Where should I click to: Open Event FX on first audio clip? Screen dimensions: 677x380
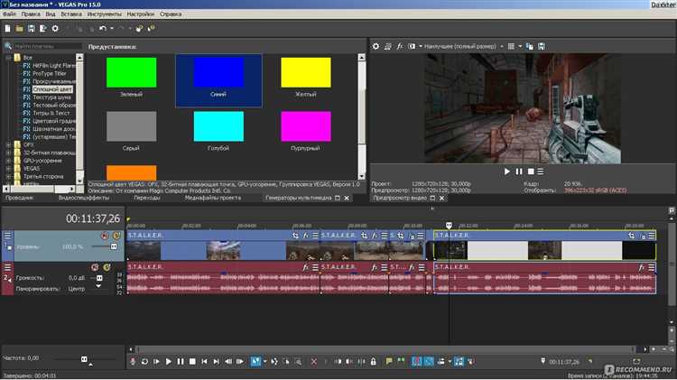[306, 267]
